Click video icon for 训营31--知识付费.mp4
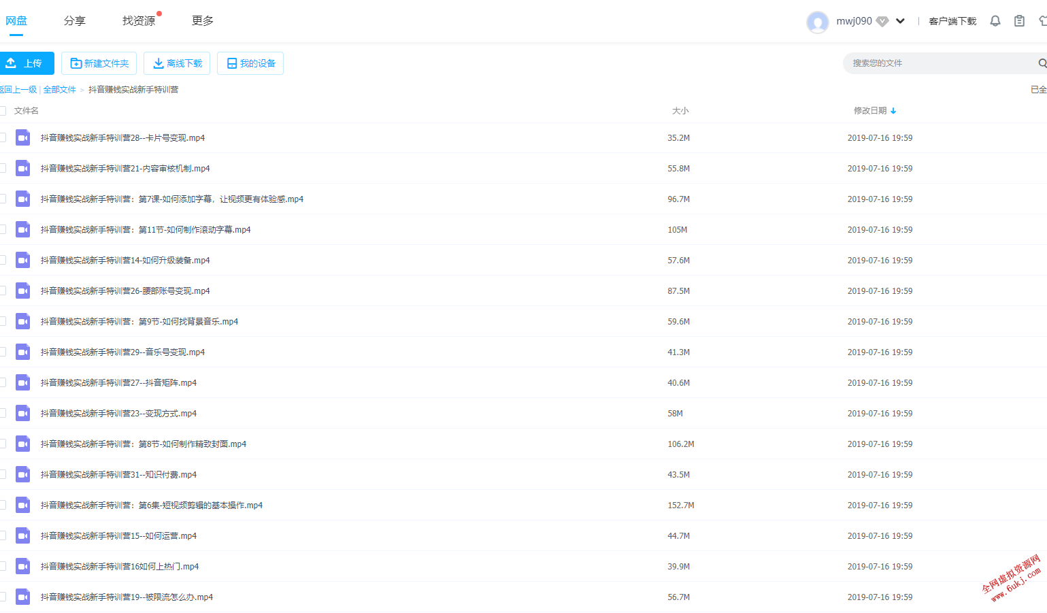The height and width of the screenshot is (613, 1047). pos(23,474)
